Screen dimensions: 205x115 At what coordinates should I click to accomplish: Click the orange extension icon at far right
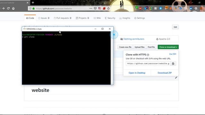pos(201,9)
